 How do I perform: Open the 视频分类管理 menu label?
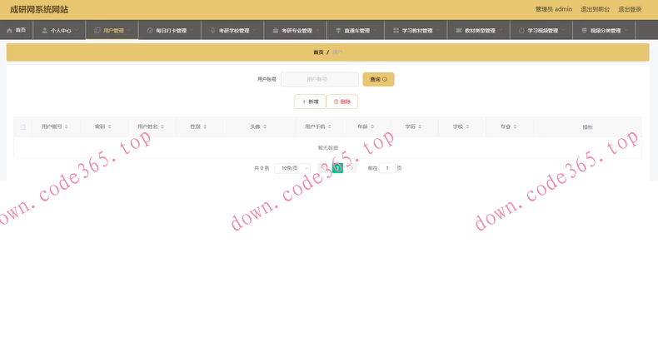pyautogui.click(x=606, y=31)
